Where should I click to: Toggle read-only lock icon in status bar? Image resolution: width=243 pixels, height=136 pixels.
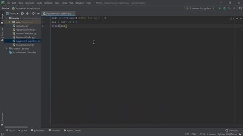point(240,134)
